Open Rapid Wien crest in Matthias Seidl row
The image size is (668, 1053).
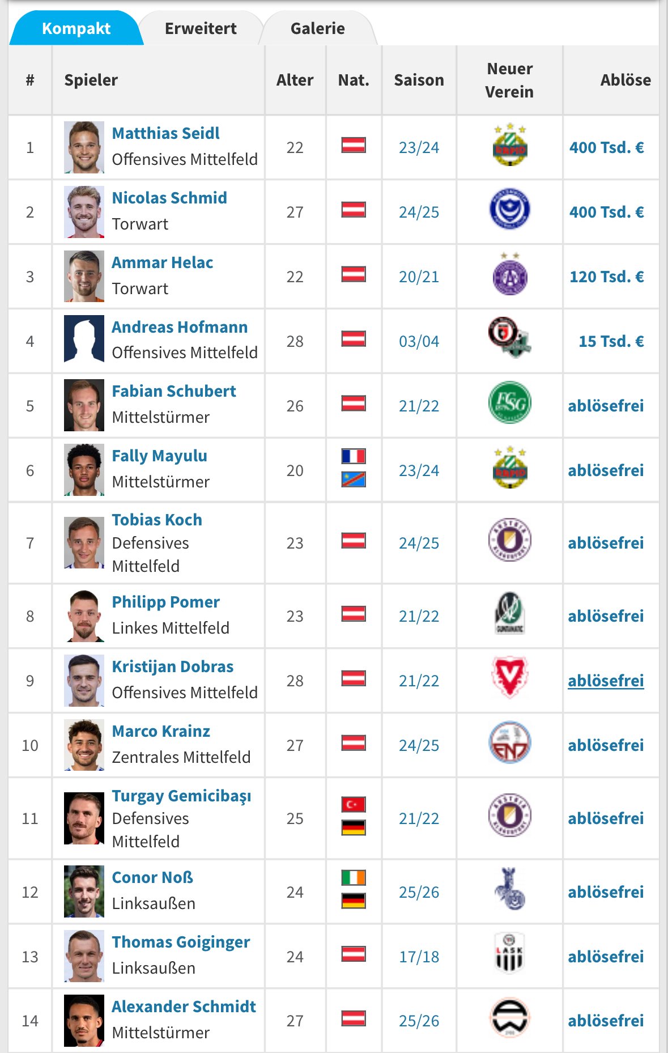(x=509, y=145)
